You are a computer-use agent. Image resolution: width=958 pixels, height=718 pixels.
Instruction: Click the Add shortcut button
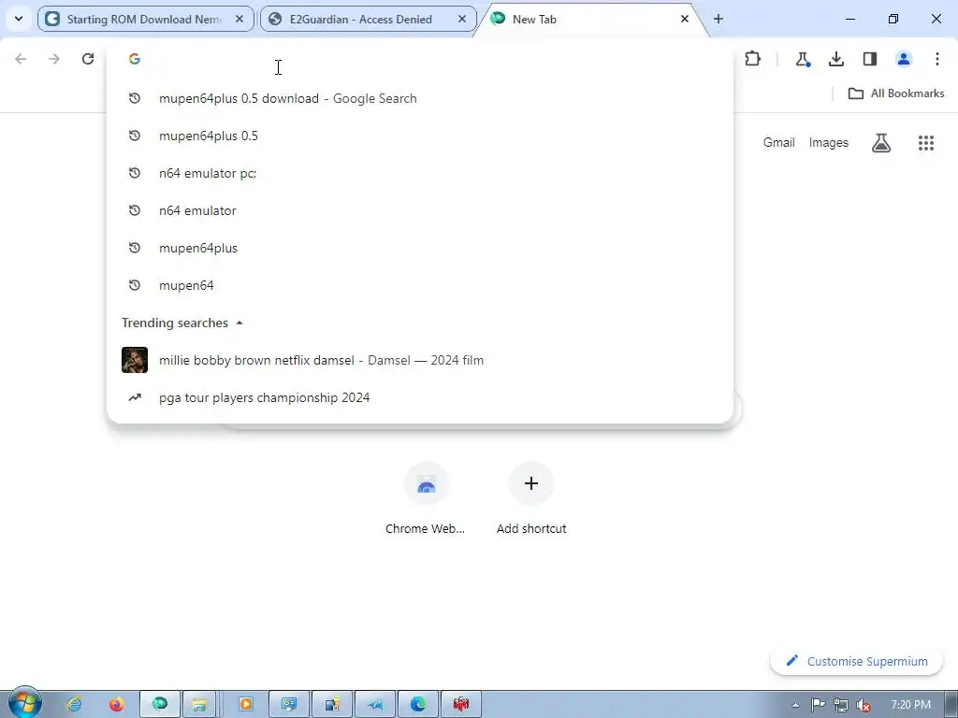point(531,499)
